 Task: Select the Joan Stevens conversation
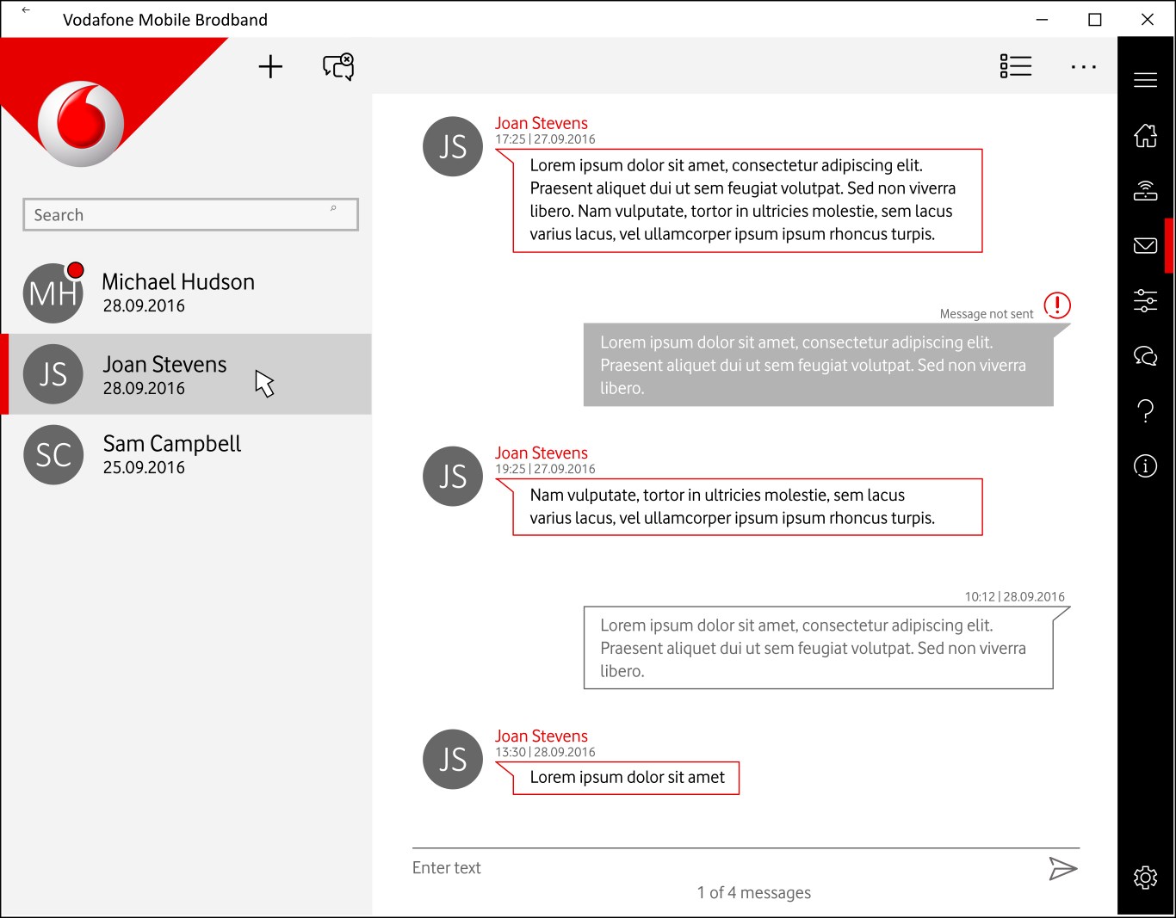pyautogui.click(x=186, y=374)
